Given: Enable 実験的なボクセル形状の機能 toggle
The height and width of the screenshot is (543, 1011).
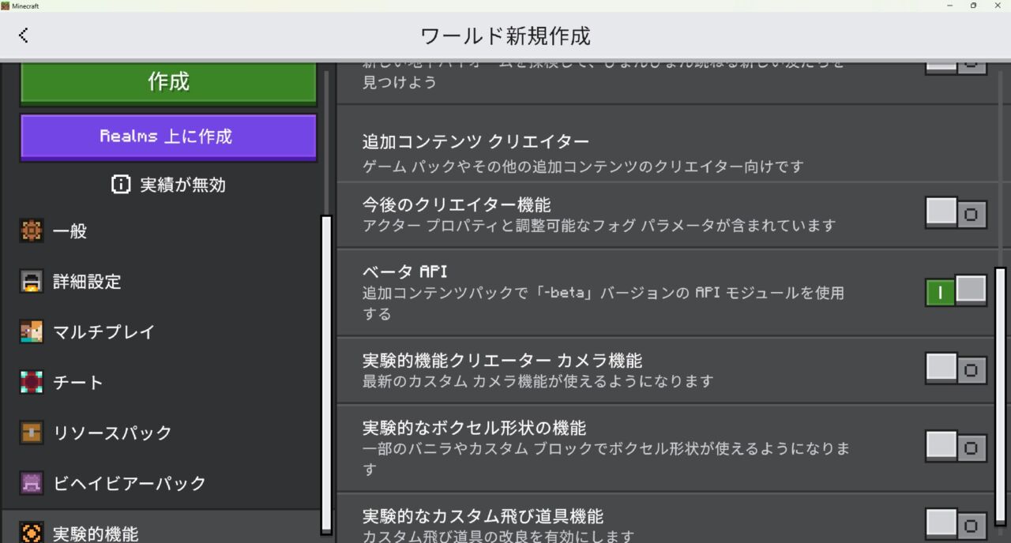Looking at the screenshot, I should pyautogui.click(x=957, y=447).
